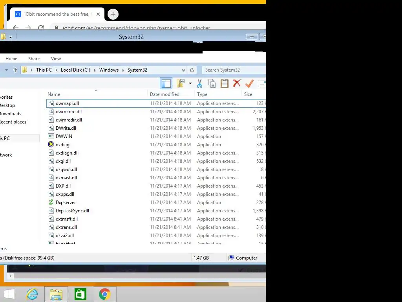
Task: Select the Dxpserver application icon
Action: [x=51, y=203]
